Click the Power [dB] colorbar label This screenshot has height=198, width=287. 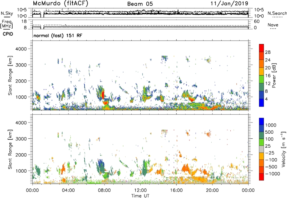274,75
